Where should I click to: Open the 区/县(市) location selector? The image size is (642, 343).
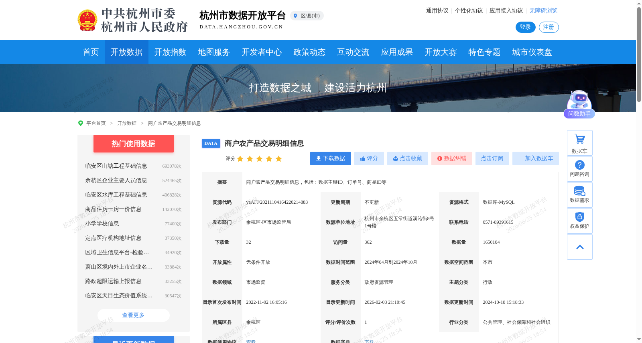(307, 16)
